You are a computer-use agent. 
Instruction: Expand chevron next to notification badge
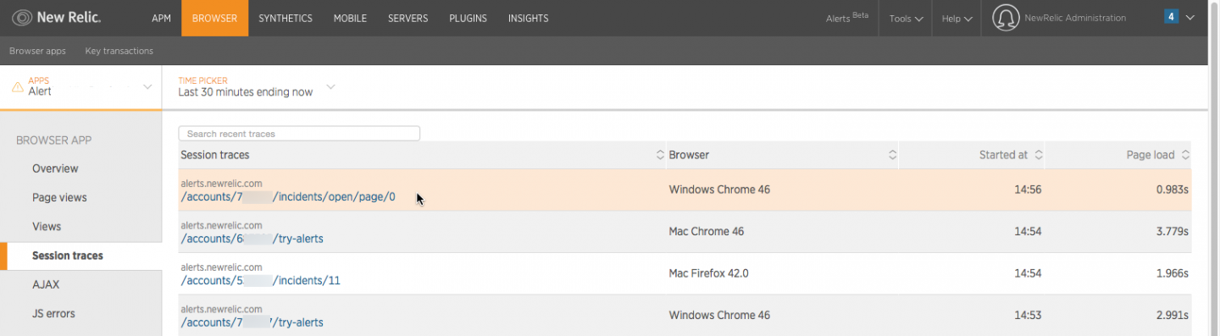pos(1190,17)
